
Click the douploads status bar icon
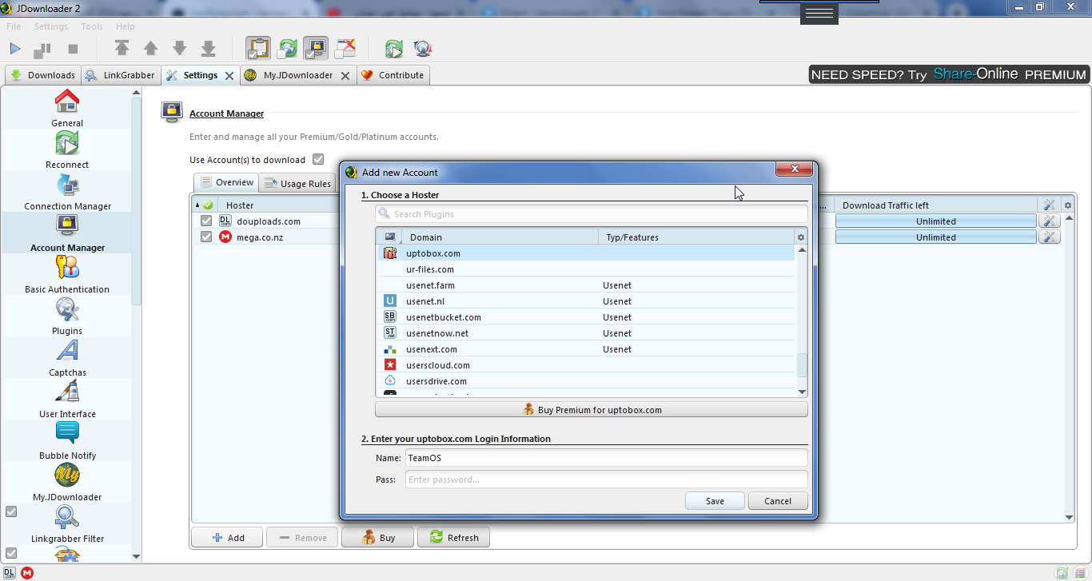tap(9, 573)
